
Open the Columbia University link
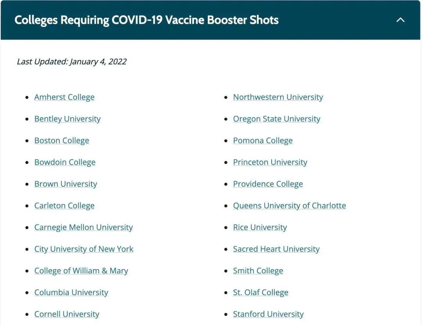71,292
